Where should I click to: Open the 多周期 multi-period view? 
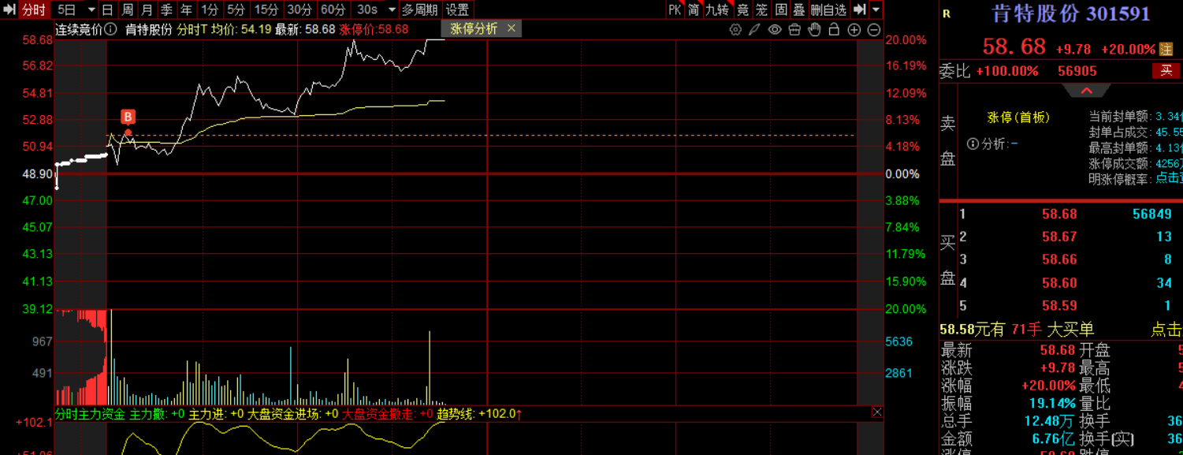tap(419, 10)
